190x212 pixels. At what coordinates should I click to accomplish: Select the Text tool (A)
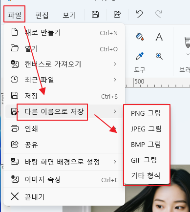(159, 37)
